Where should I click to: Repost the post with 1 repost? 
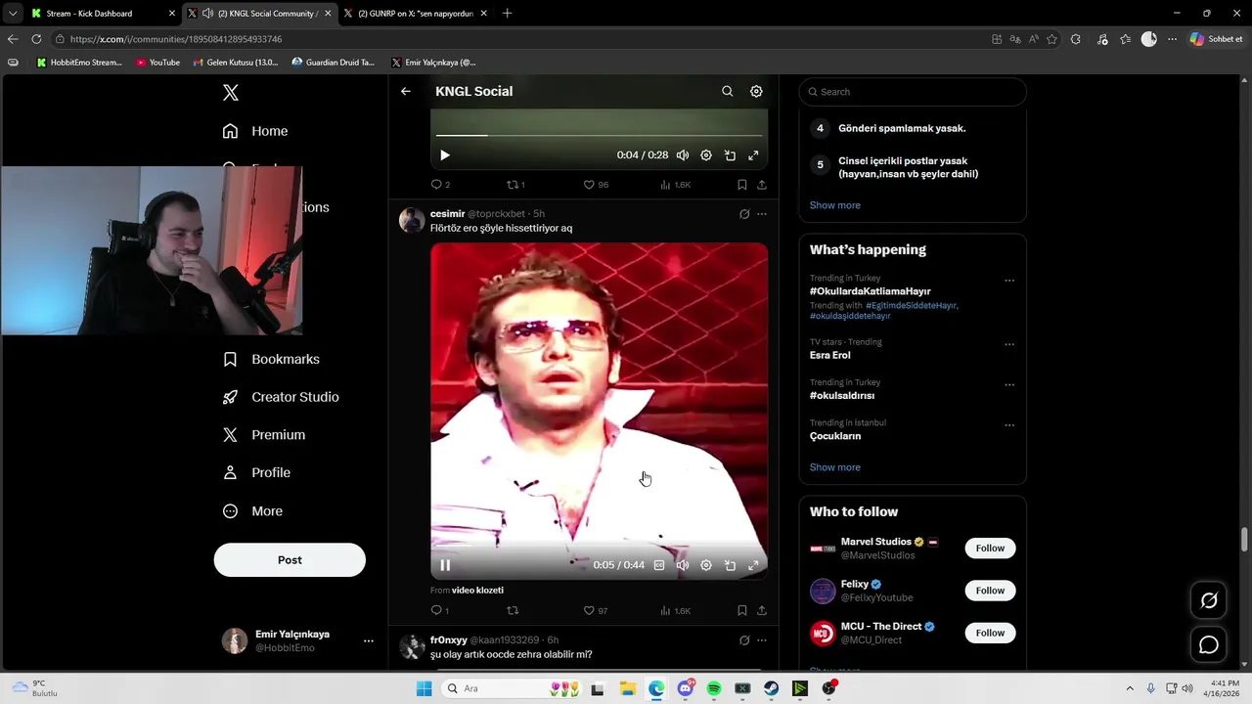click(x=515, y=185)
